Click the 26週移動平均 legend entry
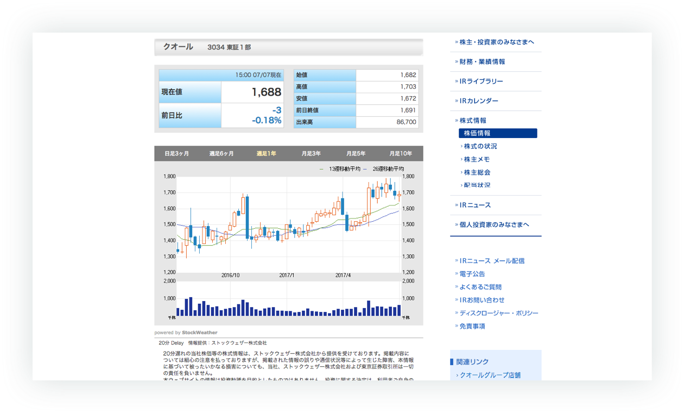Screen dimensions: 684x413 click(x=388, y=169)
